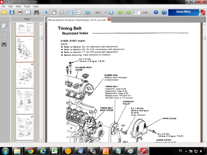Go to previous page with left green arrow
The width and height of the screenshot is (207, 155).
click(x=120, y=12)
